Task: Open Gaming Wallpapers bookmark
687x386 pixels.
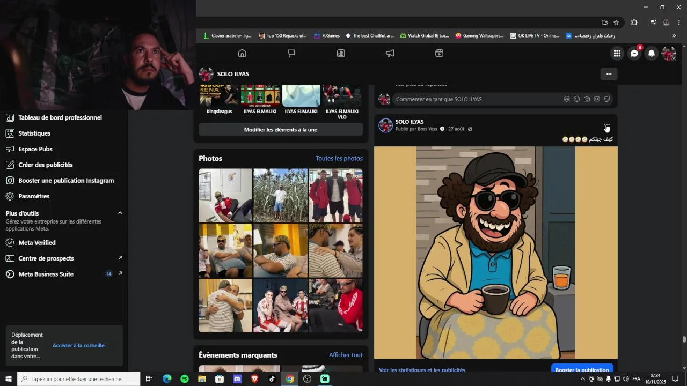Action: (479, 36)
